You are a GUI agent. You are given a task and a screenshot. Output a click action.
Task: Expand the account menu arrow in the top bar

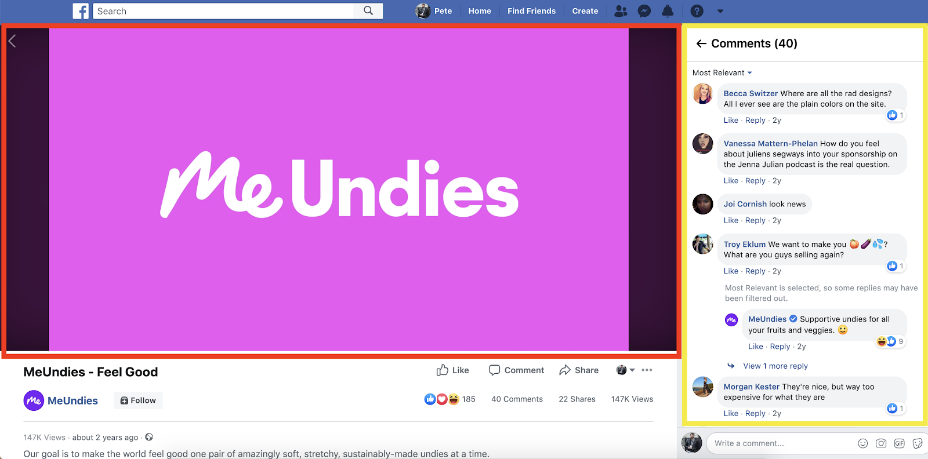(x=720, y=11)
